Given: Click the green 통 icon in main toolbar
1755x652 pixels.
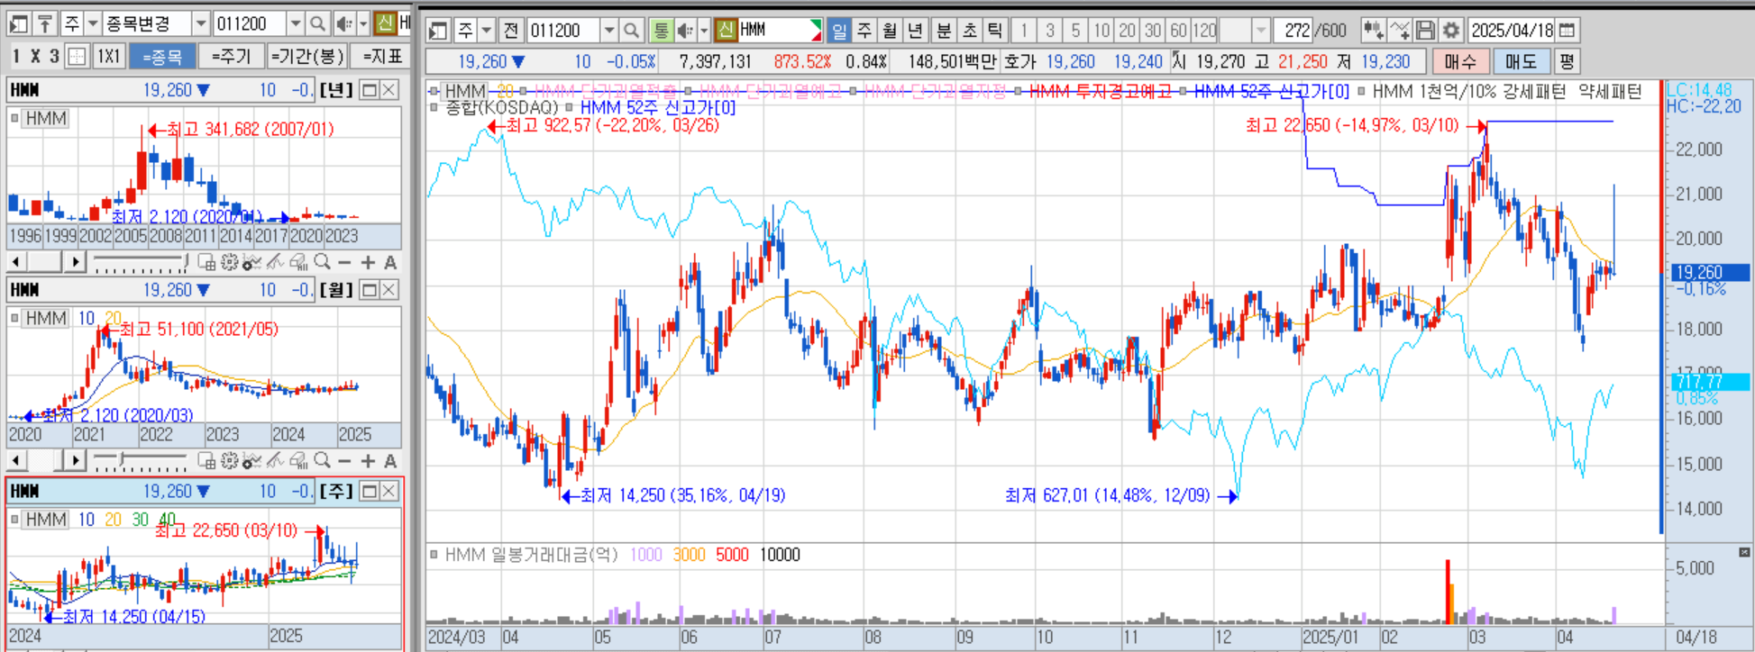Looking at the screenshot, I should tap(662, 31).
